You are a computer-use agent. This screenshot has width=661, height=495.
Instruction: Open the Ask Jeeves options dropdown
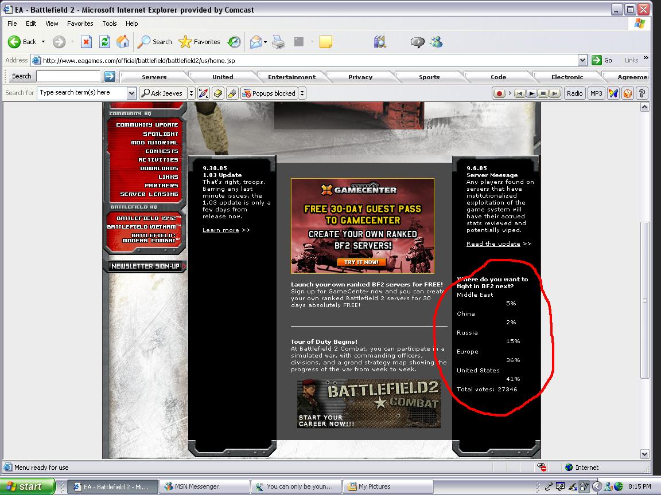click(191, 93)
